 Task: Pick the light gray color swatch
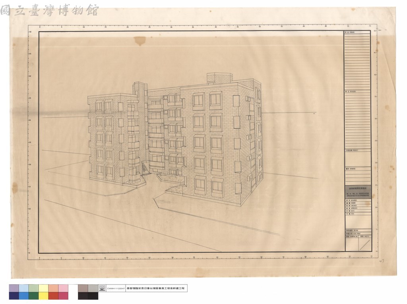(93, 289)
